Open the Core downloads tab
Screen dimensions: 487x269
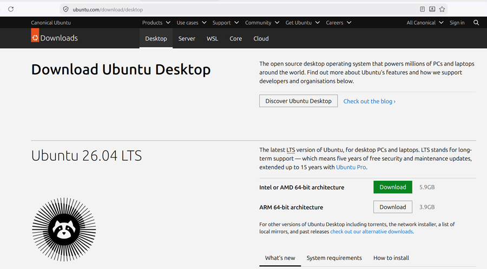pos(236,38)
